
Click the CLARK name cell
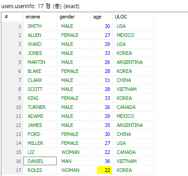pyautogui.click(x=40, y=80)
